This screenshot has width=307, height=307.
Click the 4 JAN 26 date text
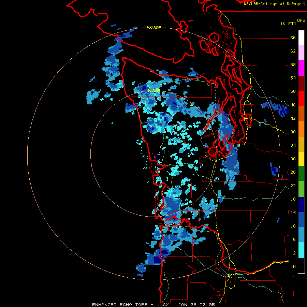[x=184, y=305]
